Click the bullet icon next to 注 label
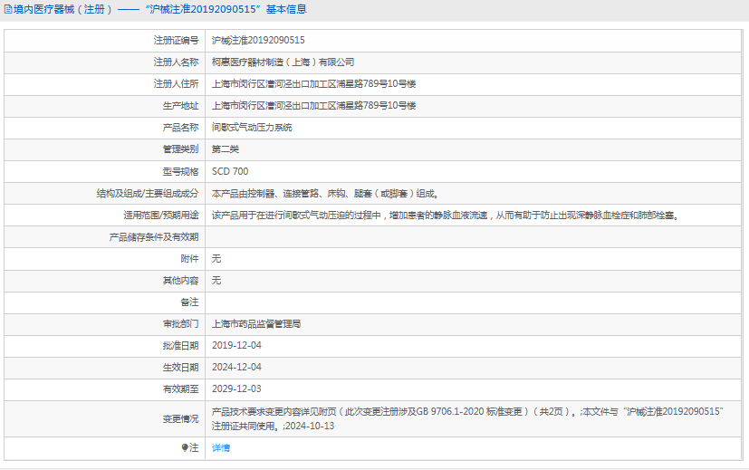The image size is (749, 470). pos(185,447)
